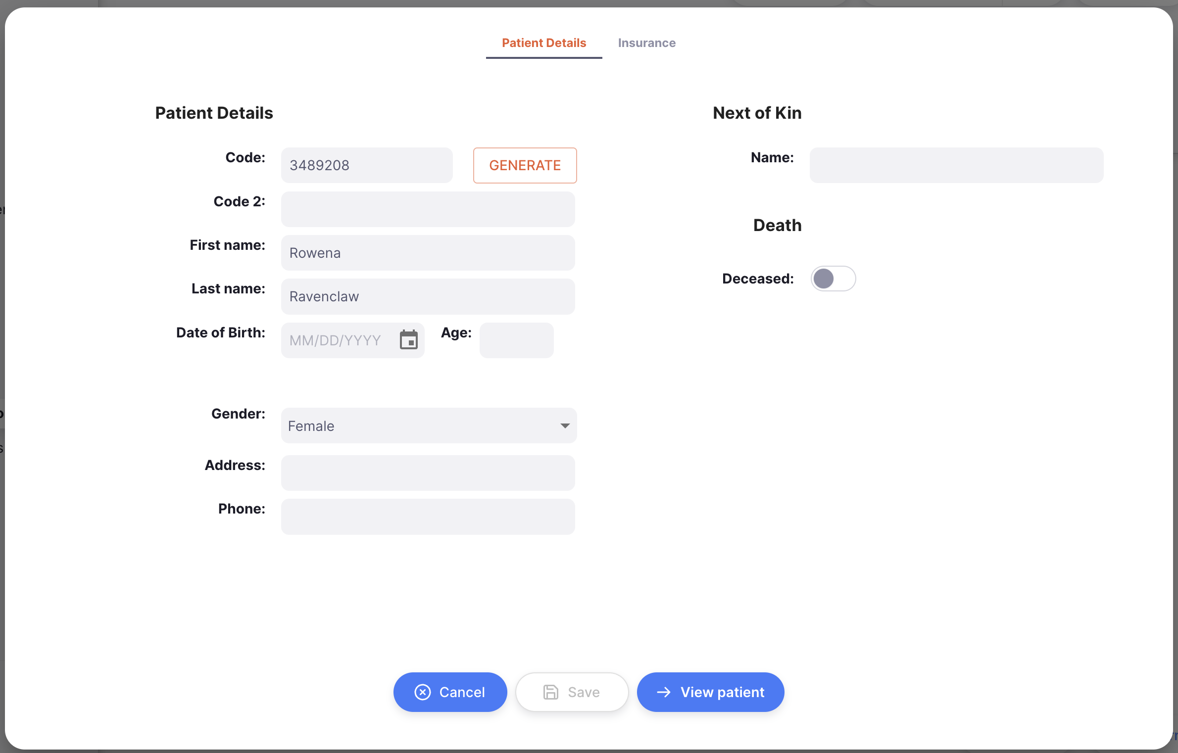This screenshot has width=1178, height=753.
Task: Edit the Last name field Ravenclaw
Action: pos(428,296)
